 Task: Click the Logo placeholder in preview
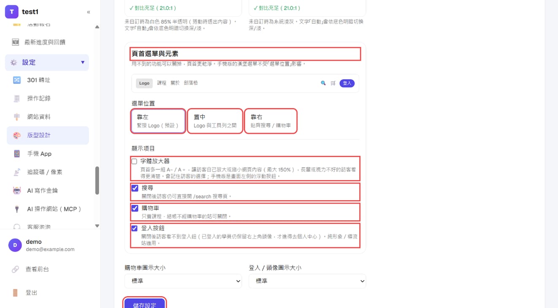(x=144, y=83)
